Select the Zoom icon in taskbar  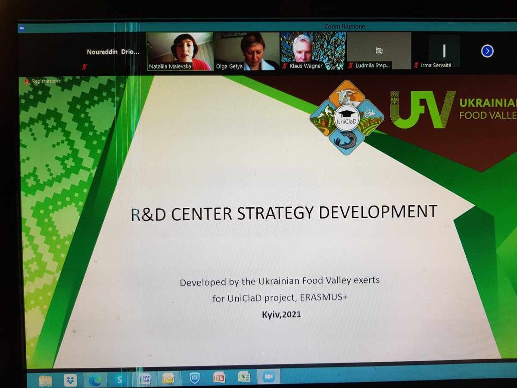[x=269, y=377]
